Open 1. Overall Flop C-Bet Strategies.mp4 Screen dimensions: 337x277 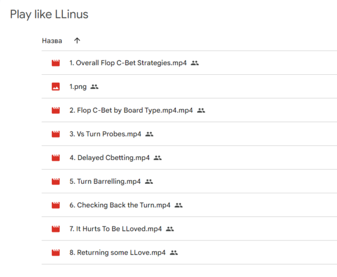[x=128, y=63]
